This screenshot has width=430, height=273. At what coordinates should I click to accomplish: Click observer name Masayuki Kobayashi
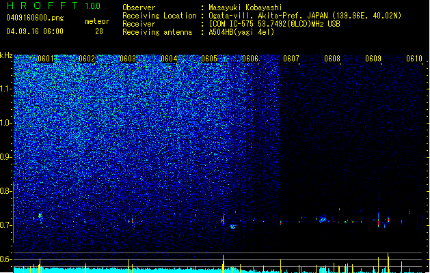[x=245, y=8]
